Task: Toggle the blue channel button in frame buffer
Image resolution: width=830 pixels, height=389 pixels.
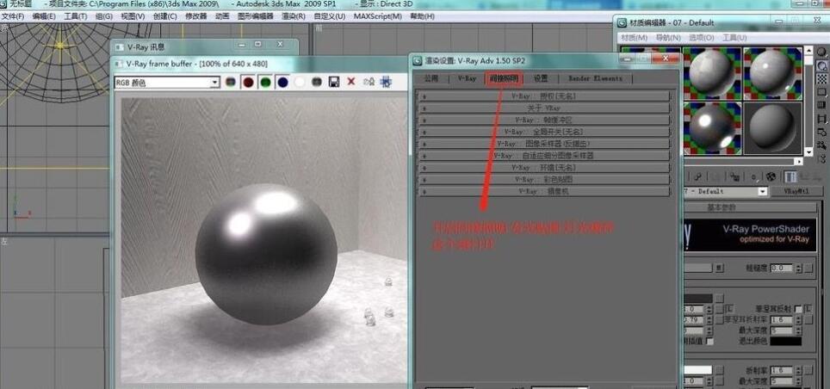Action: [x=282, y=82]
